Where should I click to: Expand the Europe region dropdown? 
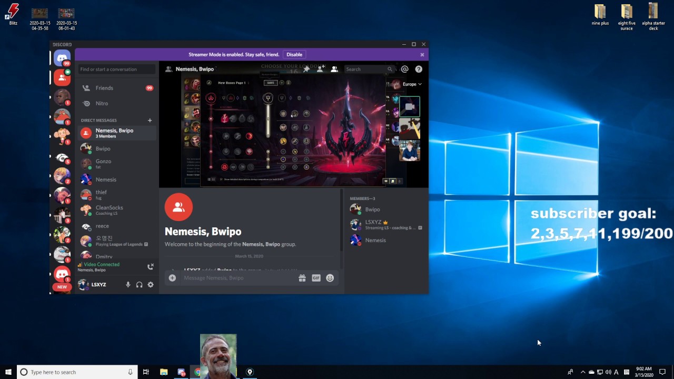(x=412, y=84)
